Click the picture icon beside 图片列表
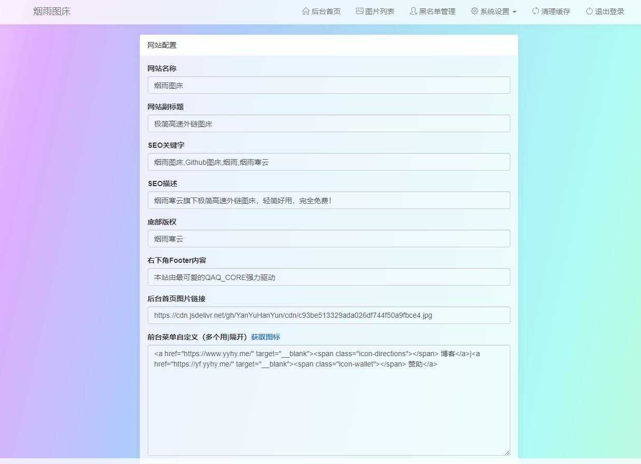The image size is (641, 464). tap(360, 11)
